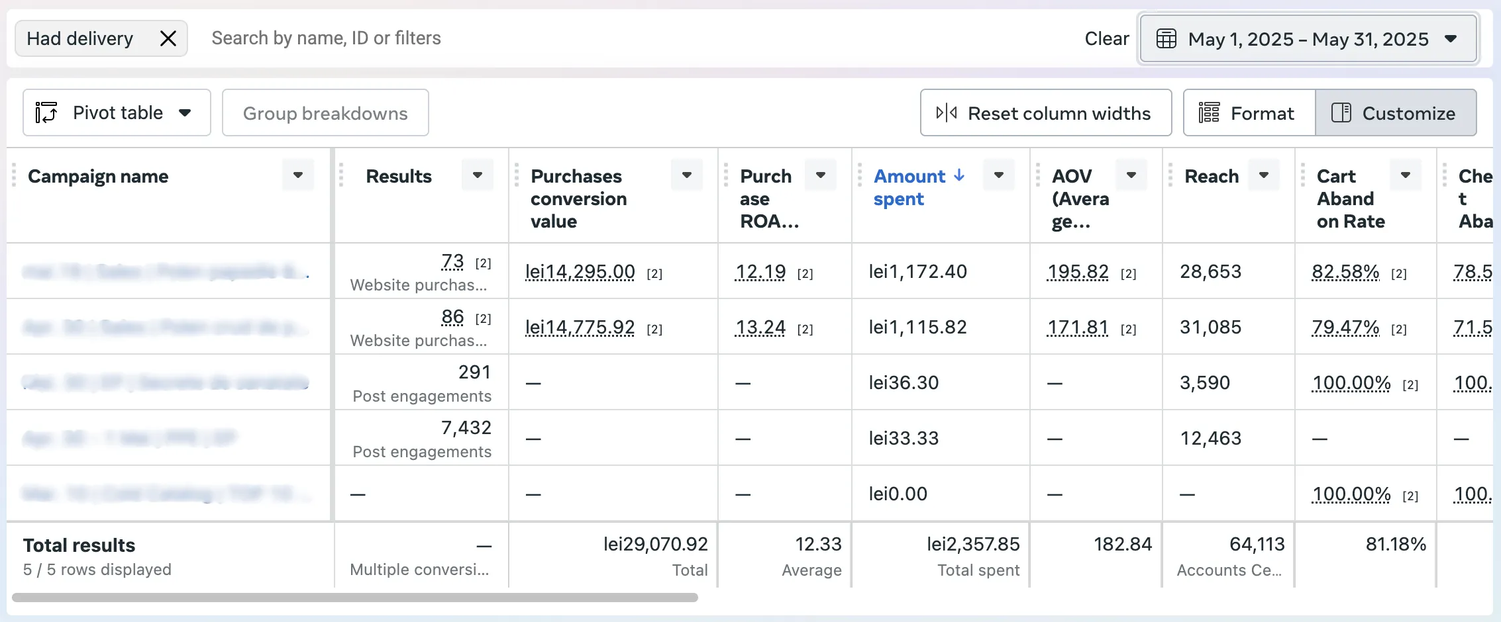Click the Clear filters link

click(x=1106, y=39)
